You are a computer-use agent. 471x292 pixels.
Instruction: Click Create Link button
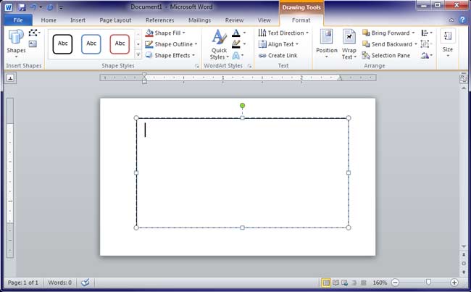point(278,55)
